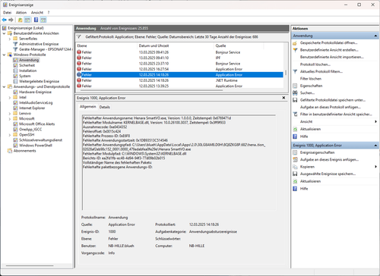Select Abonnements node
The width and height of the screenshot is (380, 276).
point(25,151)
